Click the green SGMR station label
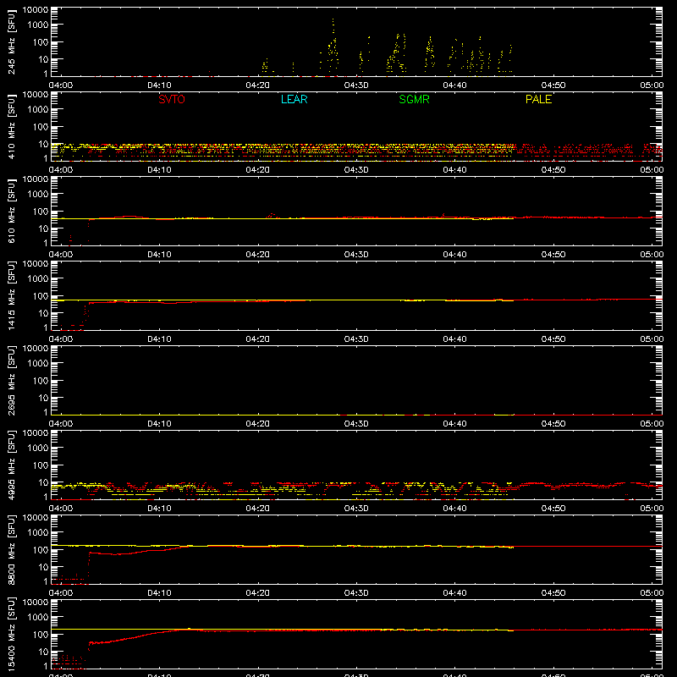Screen dimensions: 677x677 coord(414,99)
